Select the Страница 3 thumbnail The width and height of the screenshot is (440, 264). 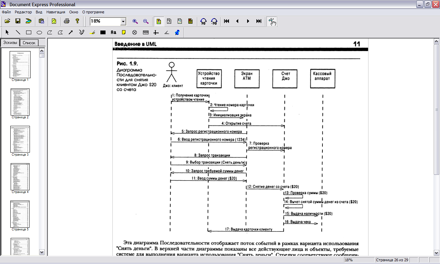point(20,139)
